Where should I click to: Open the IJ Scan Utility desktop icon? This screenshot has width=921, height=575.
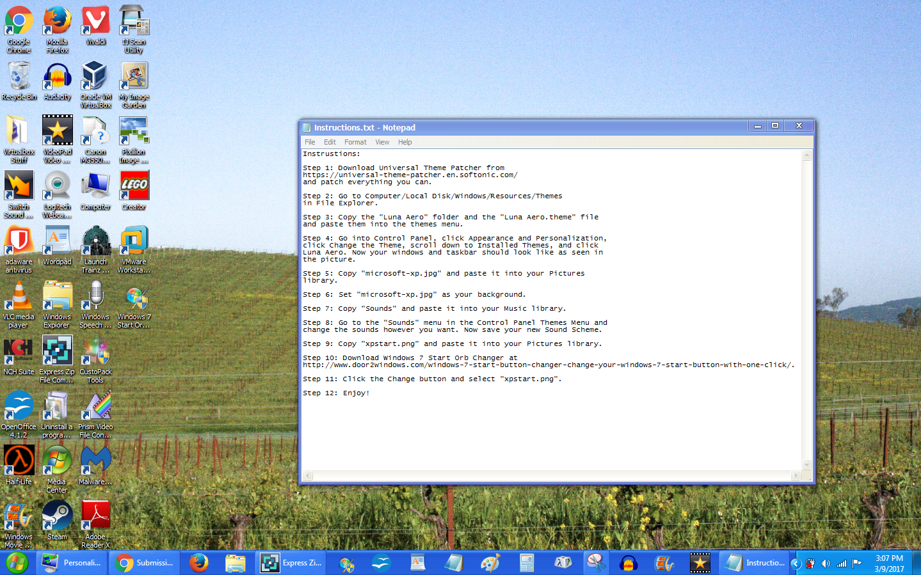[x=134, y=29]
